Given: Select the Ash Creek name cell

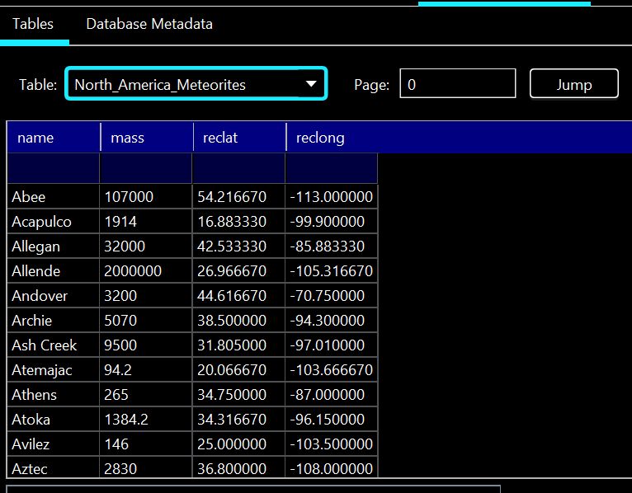Looking at the screenshot, I should [53, 345].
